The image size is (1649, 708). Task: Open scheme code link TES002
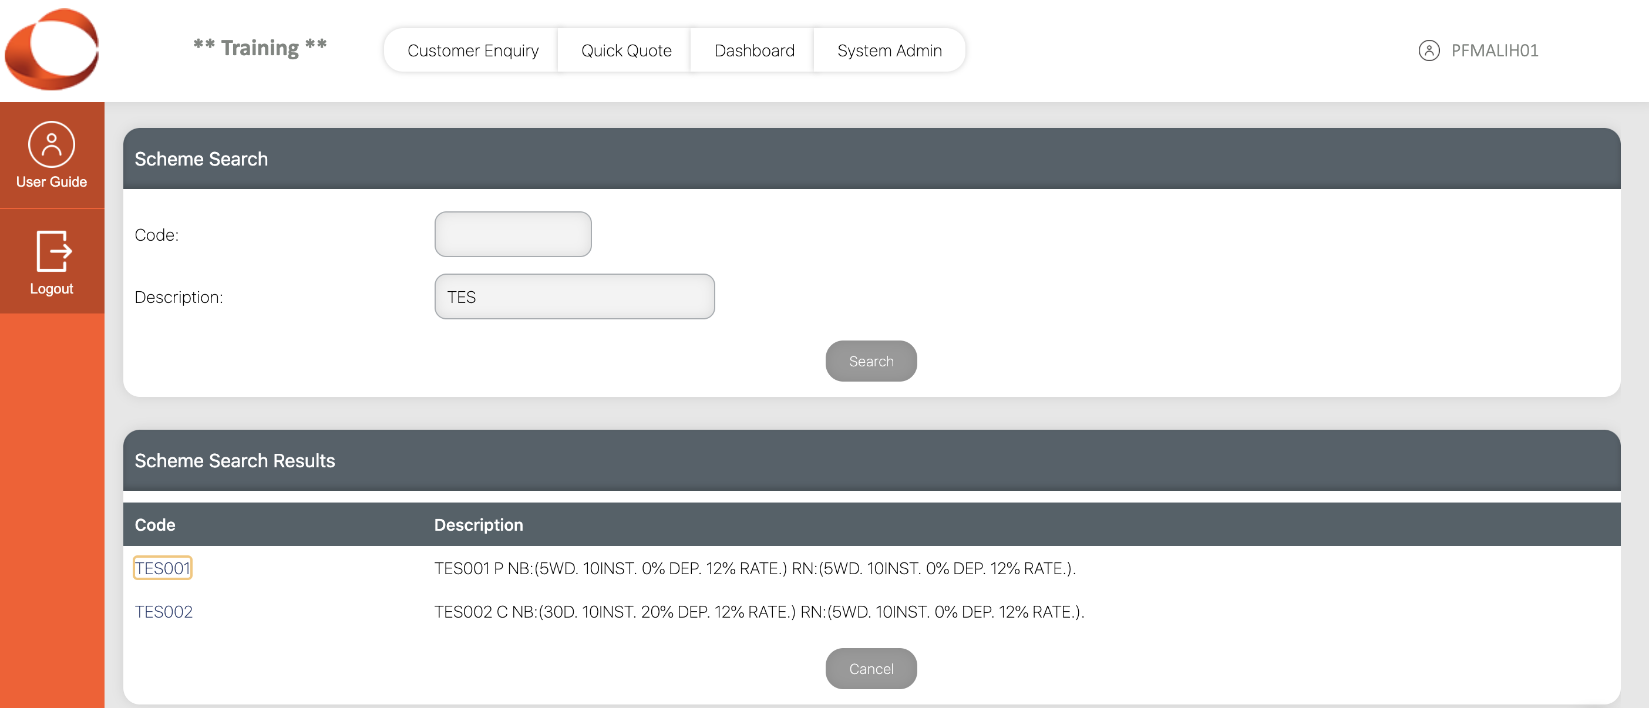pyautogui.click(x=163, y=611)
